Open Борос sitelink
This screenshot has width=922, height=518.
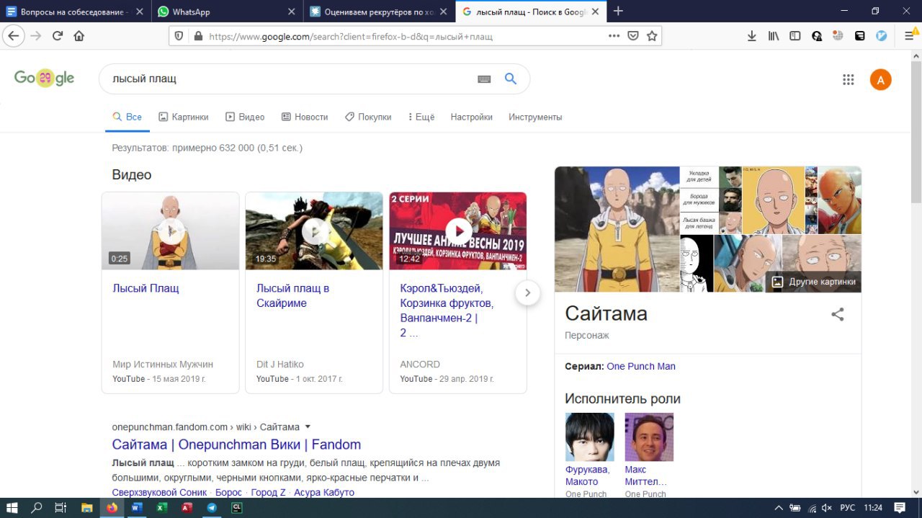click(228, 492)
